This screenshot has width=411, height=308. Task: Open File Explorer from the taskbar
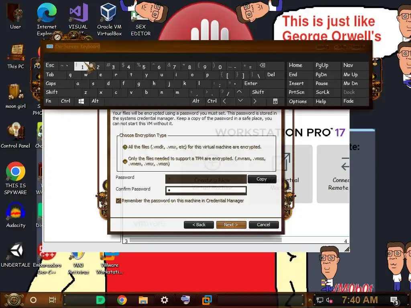143,300
